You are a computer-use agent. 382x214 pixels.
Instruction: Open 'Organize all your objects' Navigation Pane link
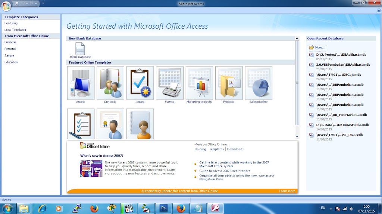pos(237,177)
